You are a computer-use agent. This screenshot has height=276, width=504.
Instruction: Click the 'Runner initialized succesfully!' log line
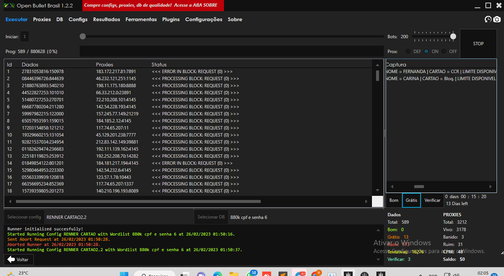tap(45, 229)
